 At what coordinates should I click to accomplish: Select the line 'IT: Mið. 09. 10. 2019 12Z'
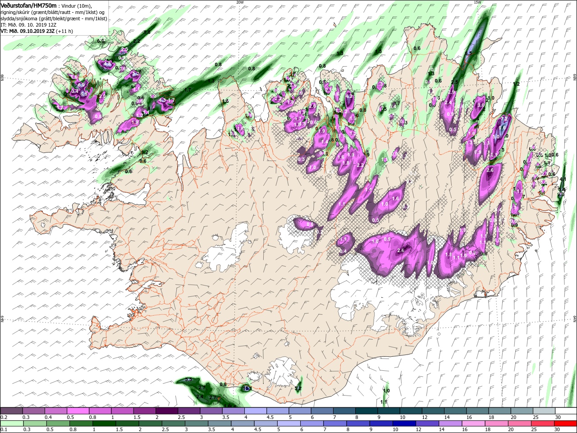(x=27, y=24)
